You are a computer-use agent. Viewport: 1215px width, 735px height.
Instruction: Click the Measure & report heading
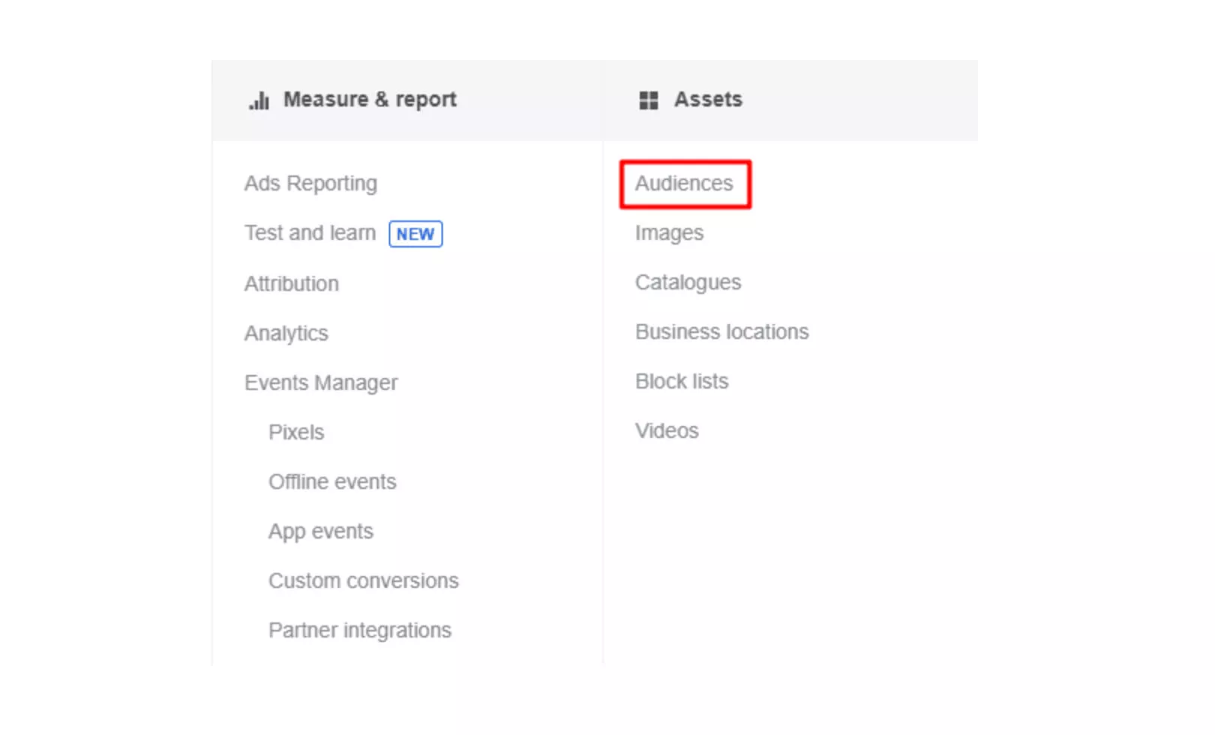(x=370, y=100)
